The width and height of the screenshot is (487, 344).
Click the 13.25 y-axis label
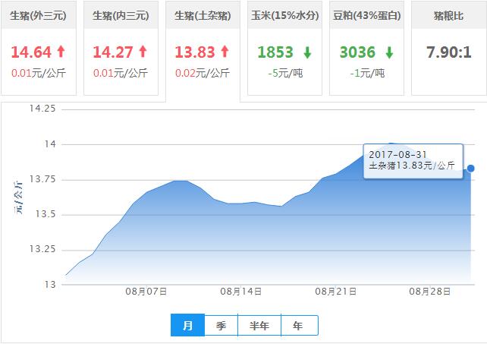pyautogui.click(x=42, y=249)
